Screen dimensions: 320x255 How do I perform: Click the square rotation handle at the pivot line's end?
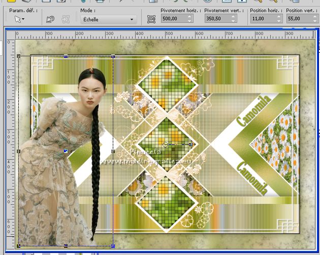click(x=190, y=144)
